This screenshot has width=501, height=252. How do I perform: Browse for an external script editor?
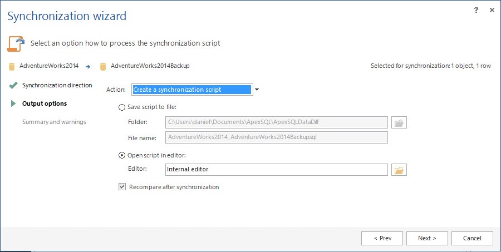tap(399, 170)
